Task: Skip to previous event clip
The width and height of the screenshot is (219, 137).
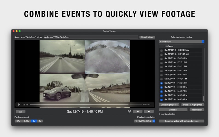Action: 138,112
